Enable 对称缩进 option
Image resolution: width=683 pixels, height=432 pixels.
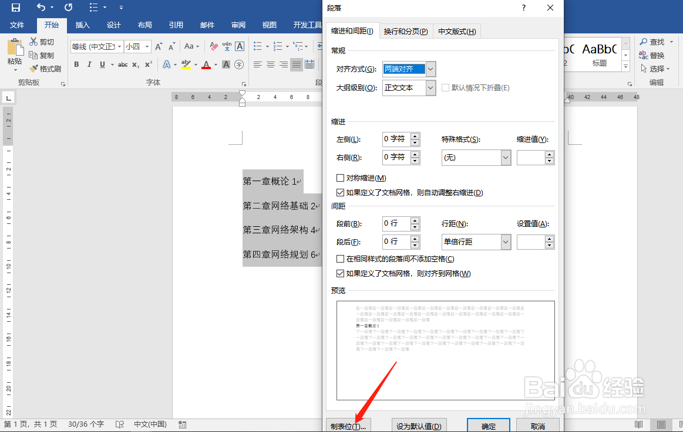click(x=340, y=178)
